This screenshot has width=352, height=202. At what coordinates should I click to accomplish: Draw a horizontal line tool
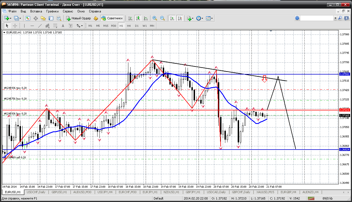pos(32,26)
